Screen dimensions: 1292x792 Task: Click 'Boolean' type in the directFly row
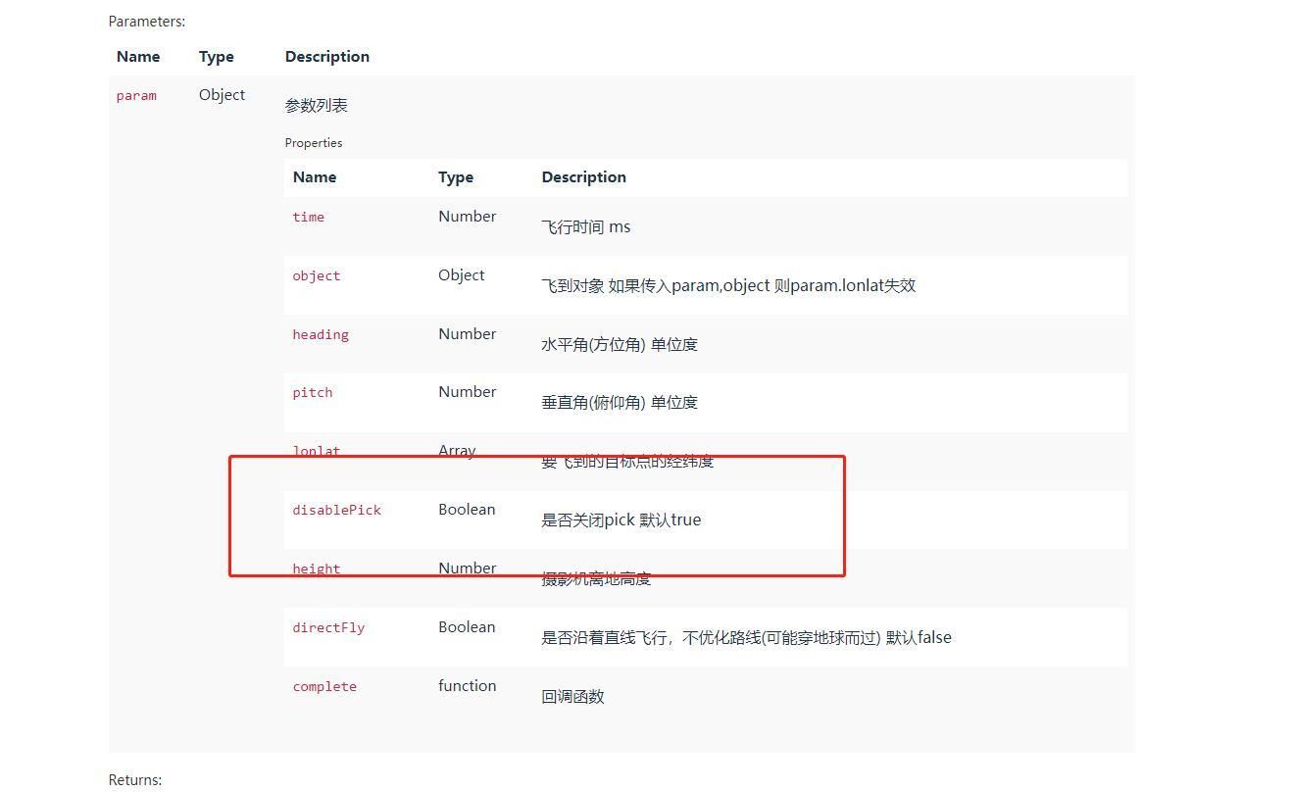(467, 626)
